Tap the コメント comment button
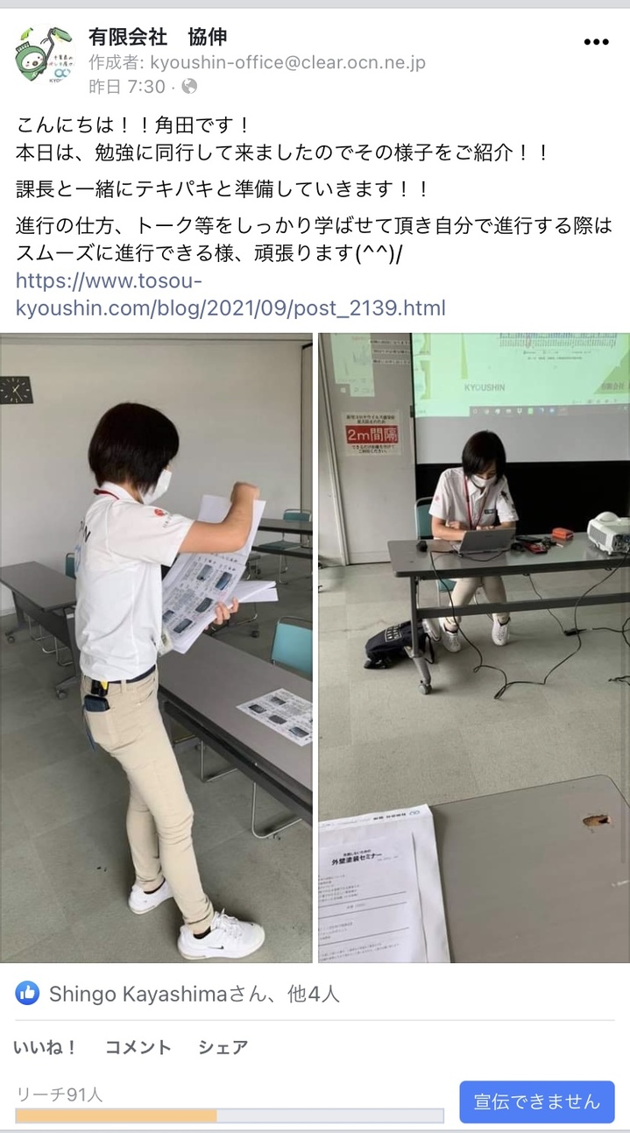This screenshot has width=630, height=1133. coord(138,1047)
